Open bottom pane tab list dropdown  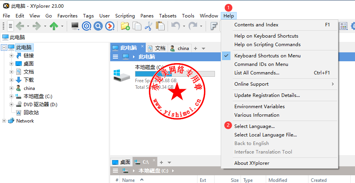[x=169, y=162]
